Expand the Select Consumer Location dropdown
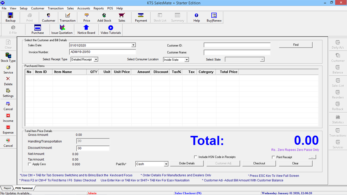The width and height of the screenshot is (347, 195). (186, 60)
